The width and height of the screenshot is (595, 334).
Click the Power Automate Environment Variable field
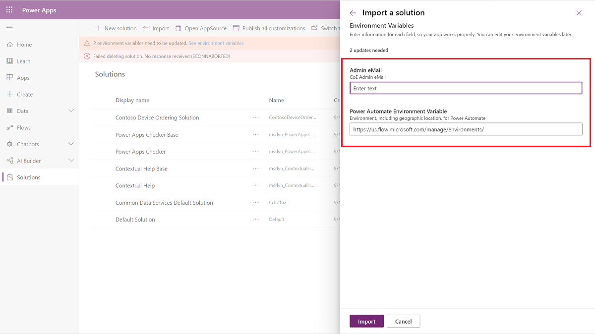pyautogui.click(x=466, y=129)
